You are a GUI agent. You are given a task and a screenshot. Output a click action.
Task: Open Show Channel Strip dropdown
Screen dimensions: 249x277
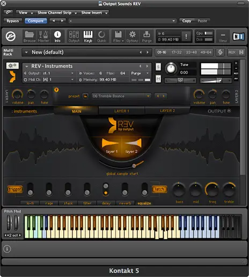point(57,13)
